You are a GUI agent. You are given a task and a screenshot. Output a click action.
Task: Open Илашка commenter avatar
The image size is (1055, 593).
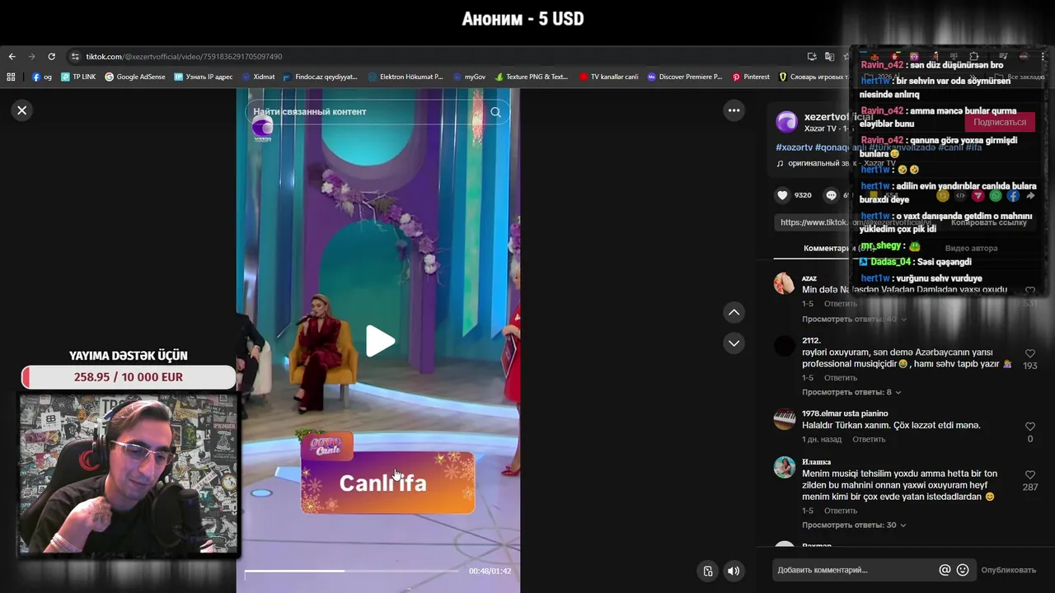[784, 468]
